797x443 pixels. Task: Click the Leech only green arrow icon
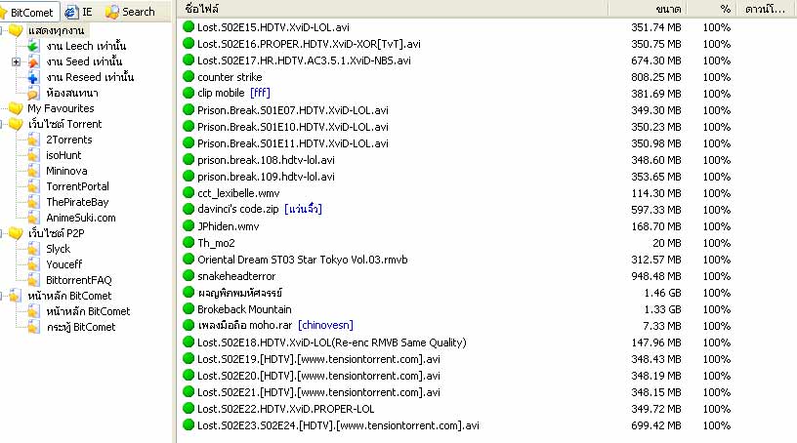pyautogui.click(x=33, y=46)
